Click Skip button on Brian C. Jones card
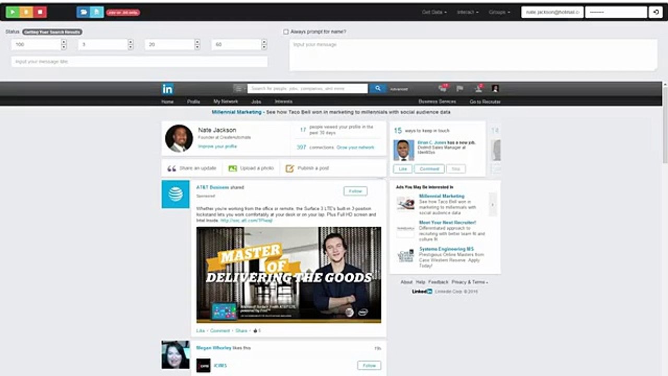Viewport: 668px width, 376px height. point(456,169)
